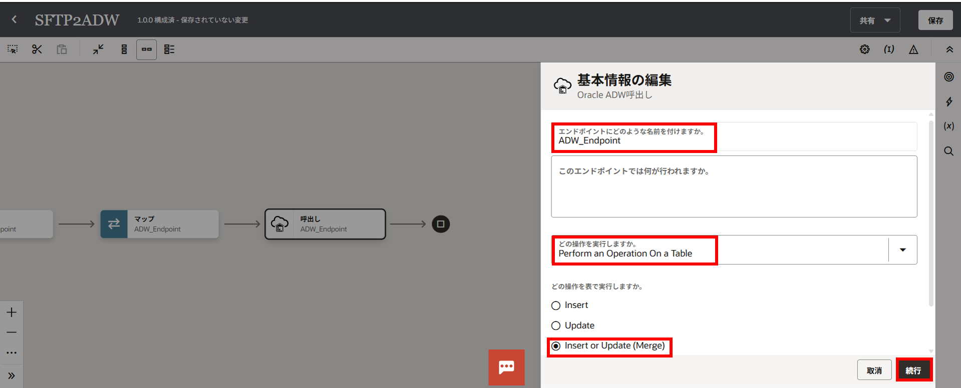Viewport: 961px width, 388px height.
Task: Open the red chat feedback icon
Action: (x=506, y=367)
